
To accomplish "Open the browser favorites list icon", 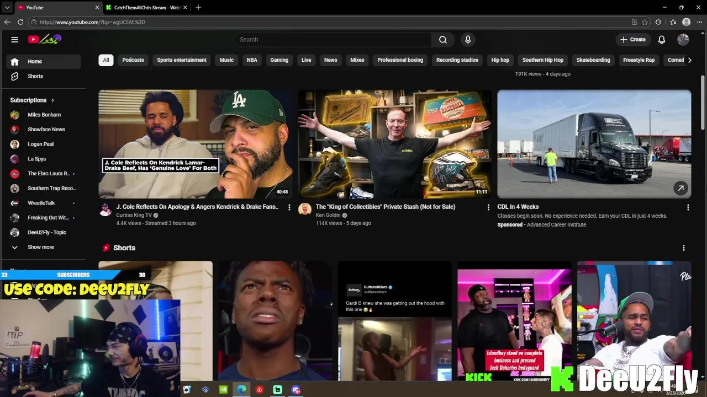I will 673,22.
